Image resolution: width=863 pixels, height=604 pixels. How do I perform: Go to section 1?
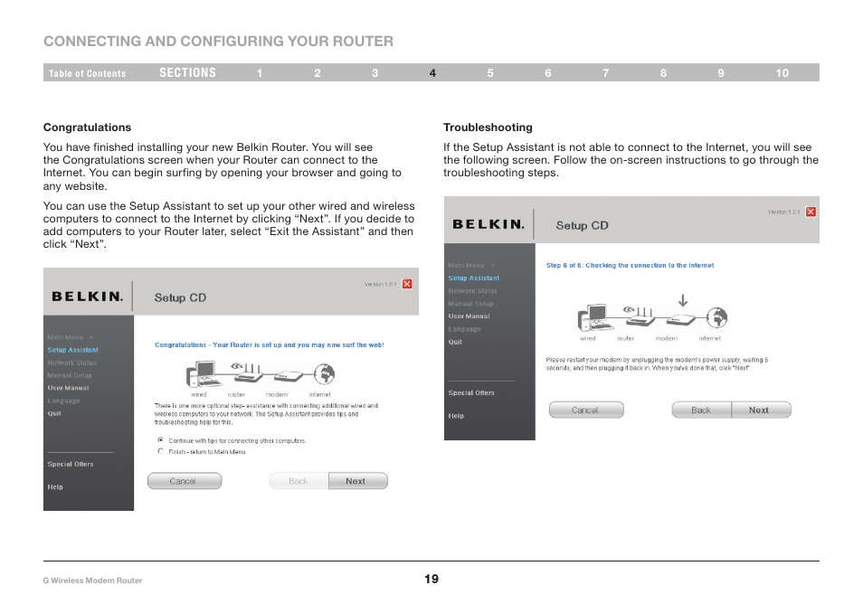[x=260, y=73]
